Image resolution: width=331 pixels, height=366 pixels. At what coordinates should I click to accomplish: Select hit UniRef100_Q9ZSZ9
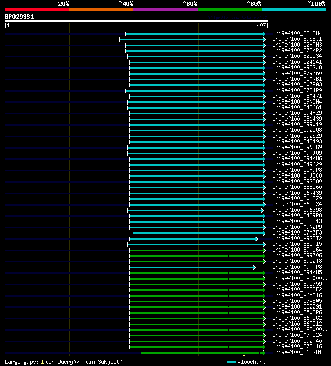pos(297,136)
